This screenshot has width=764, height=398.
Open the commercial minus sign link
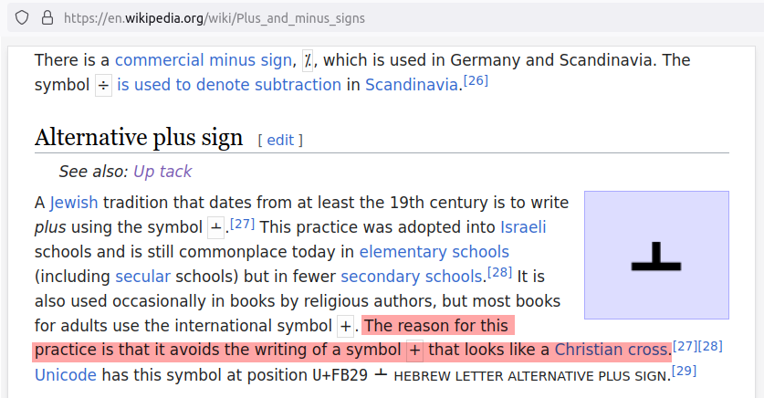(x=204, y=60)
